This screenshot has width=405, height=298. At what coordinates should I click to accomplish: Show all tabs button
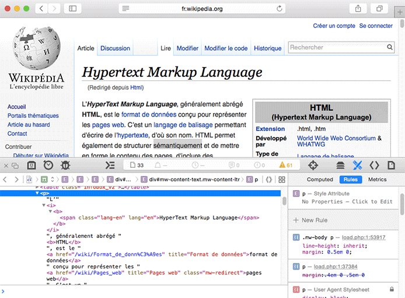pos(379,9)
